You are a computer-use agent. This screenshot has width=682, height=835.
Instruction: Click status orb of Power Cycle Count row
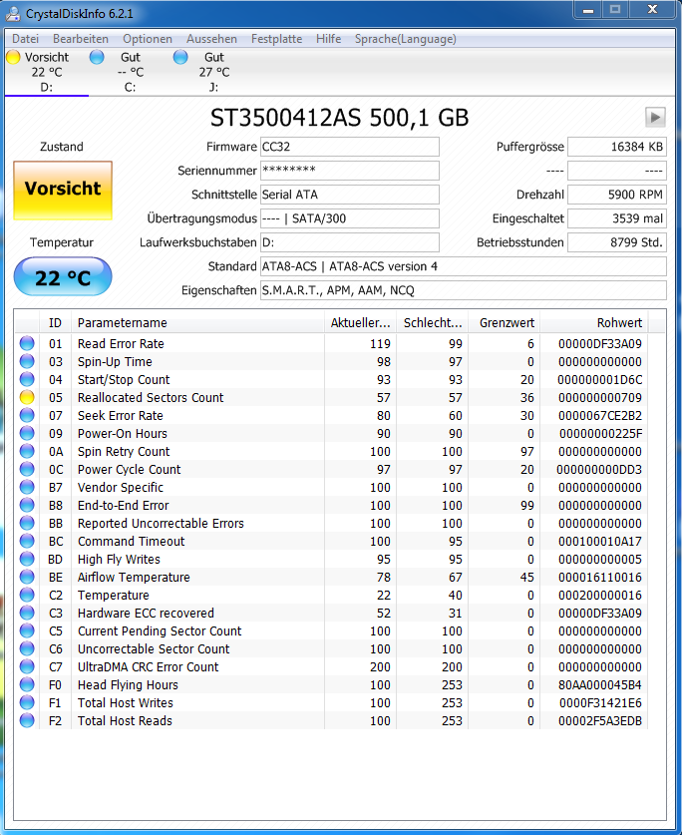tap(27, 469)
